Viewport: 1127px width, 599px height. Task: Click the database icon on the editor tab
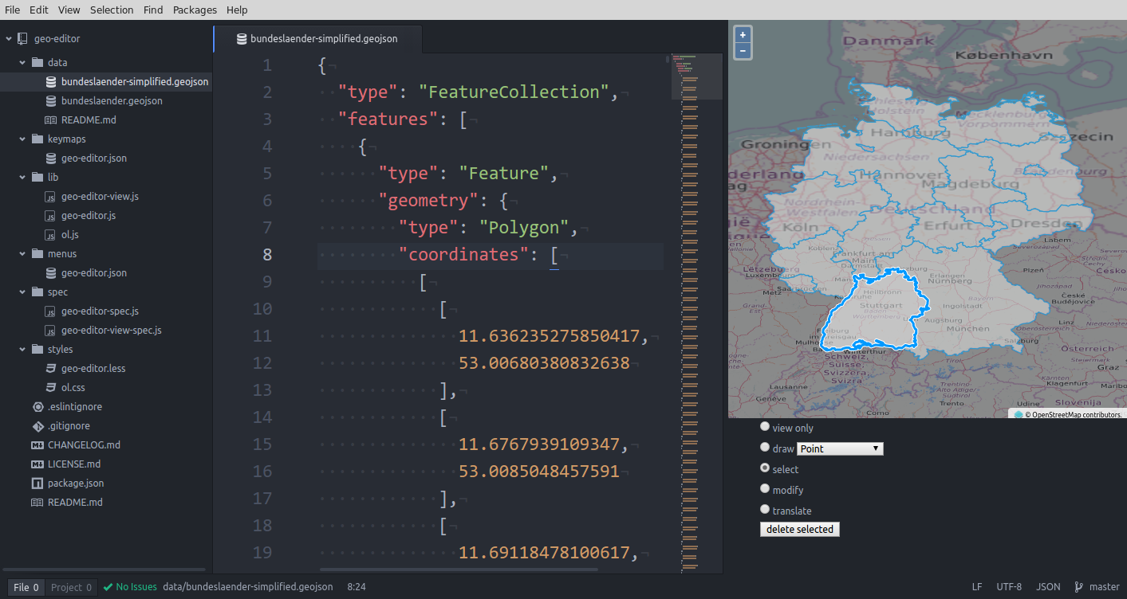(x=242, y=38)
